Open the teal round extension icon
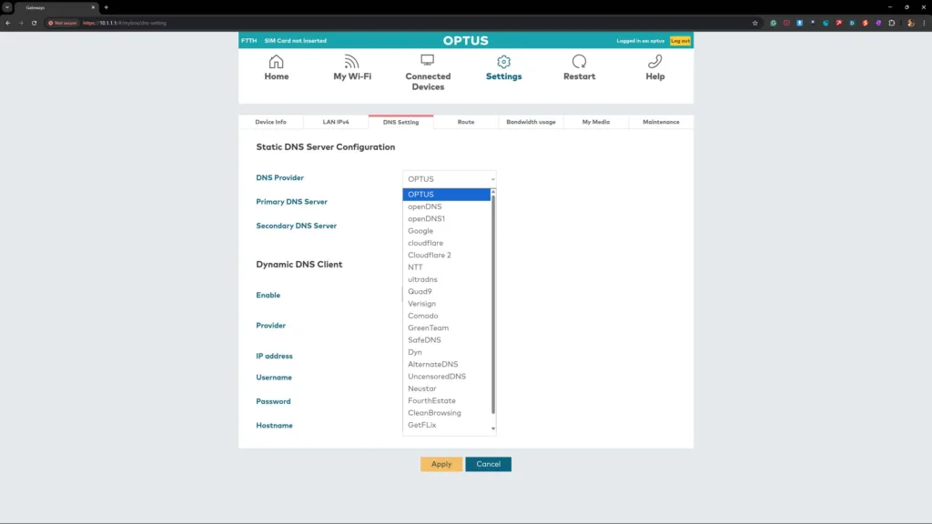This screenshot has width=932, height=524. click(x=826, y=23)
